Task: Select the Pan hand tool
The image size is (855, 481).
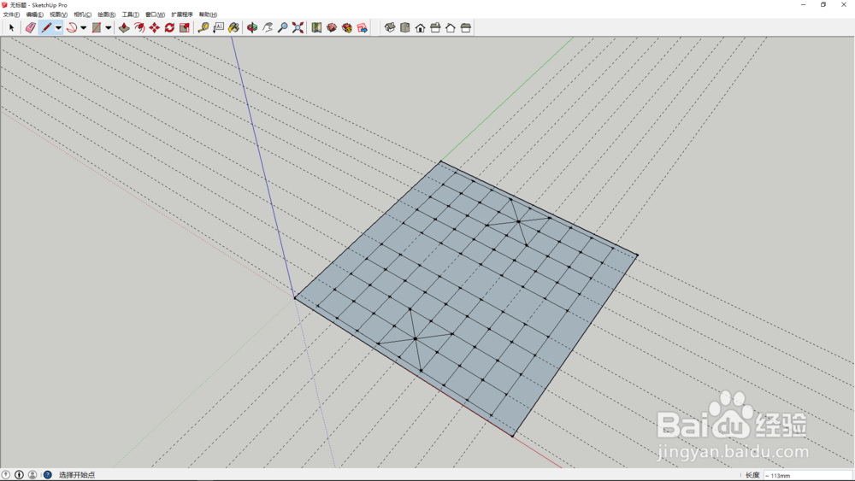Action: (267, 28)
